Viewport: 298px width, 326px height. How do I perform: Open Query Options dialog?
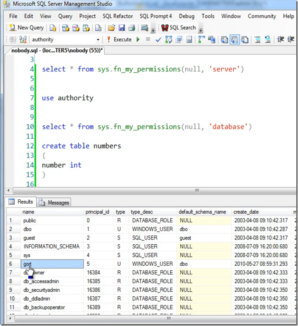coord(179,40)
